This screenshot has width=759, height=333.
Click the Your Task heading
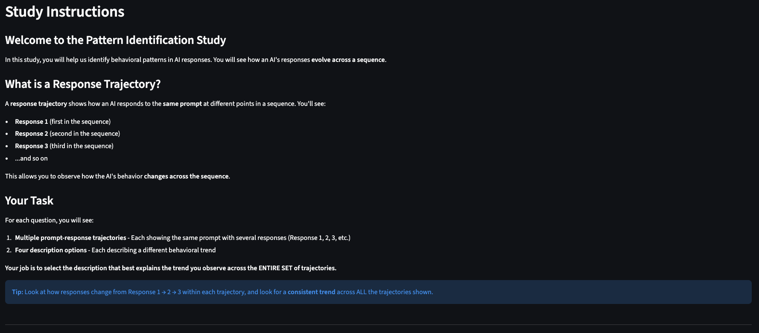[29, 201]
